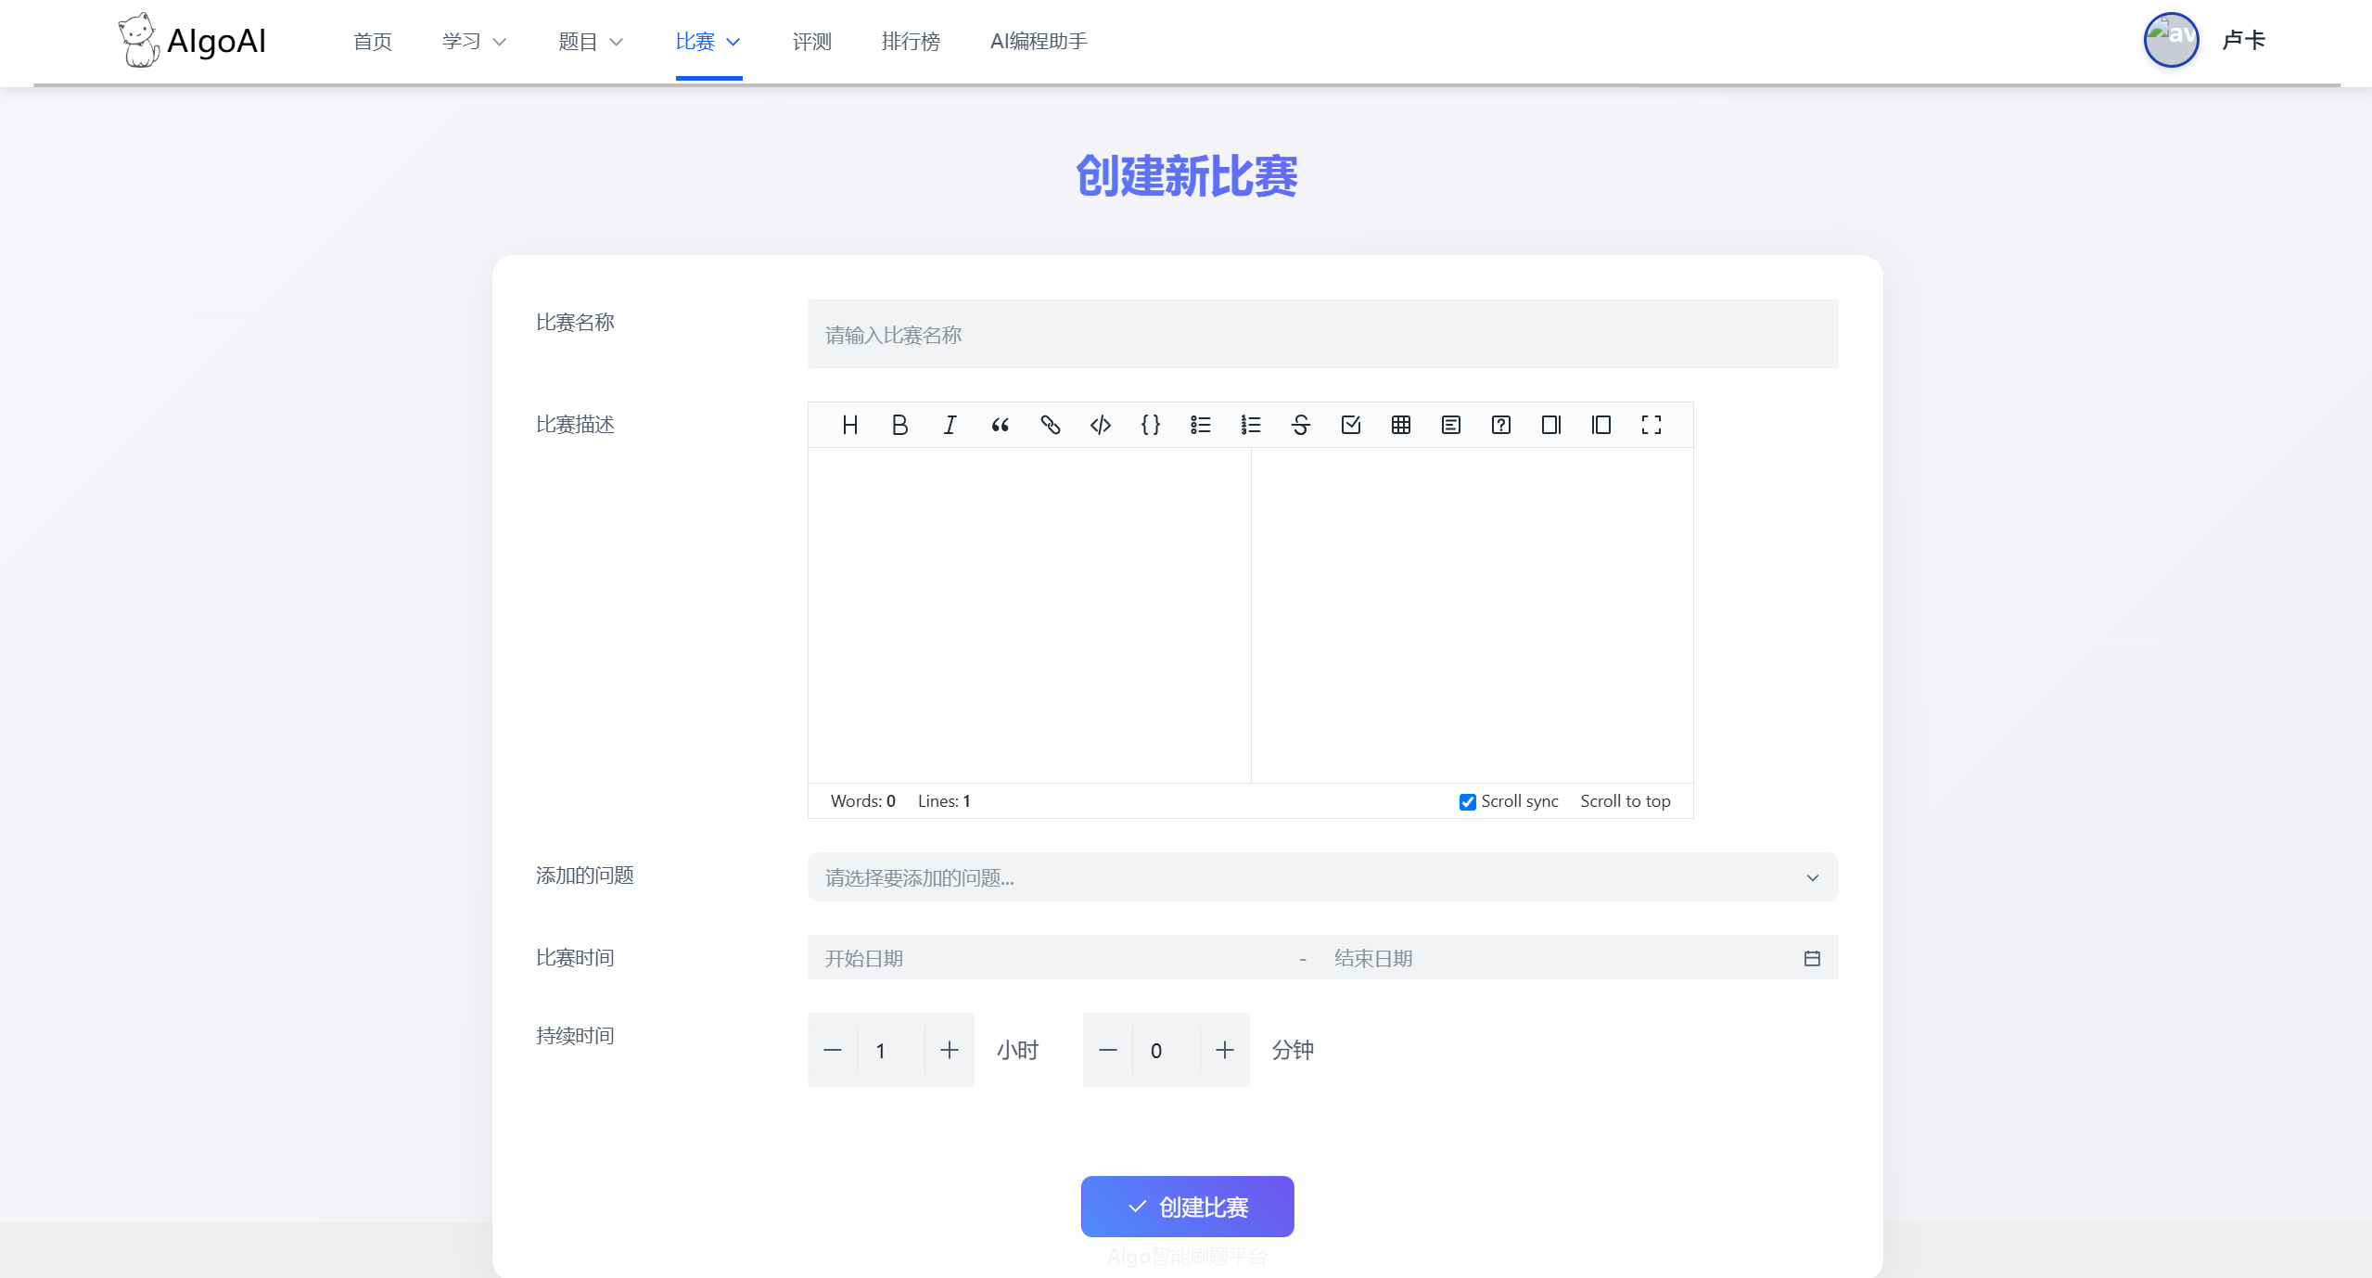
Task: Expand the 学习 navigation dropdown
Action: 474,42
